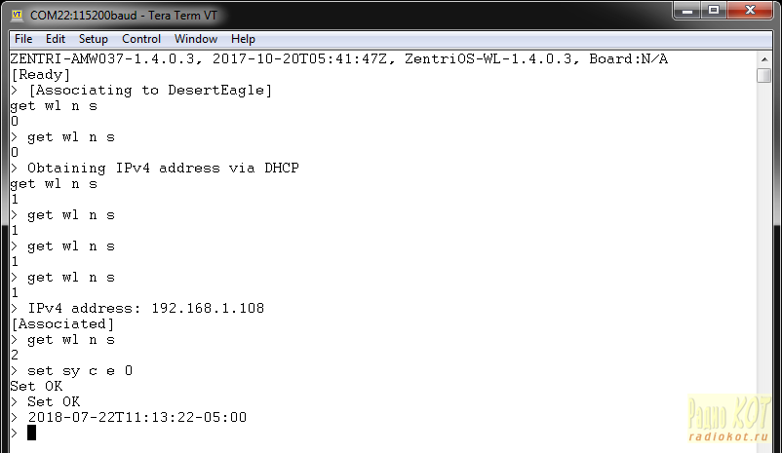The width and height of the screenshot is (782, 453).
Task: Click the timestamp 2018-07-22T11:13:22-05:00 line
Action: click(x=137, y=417)
